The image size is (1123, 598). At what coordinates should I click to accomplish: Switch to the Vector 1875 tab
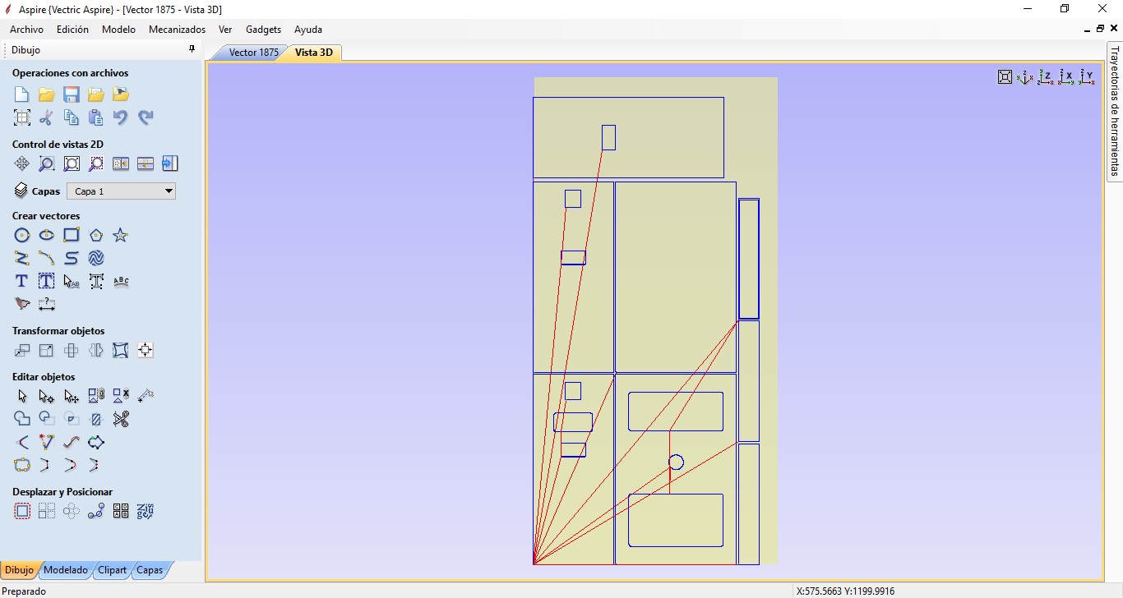click(253, 53)
